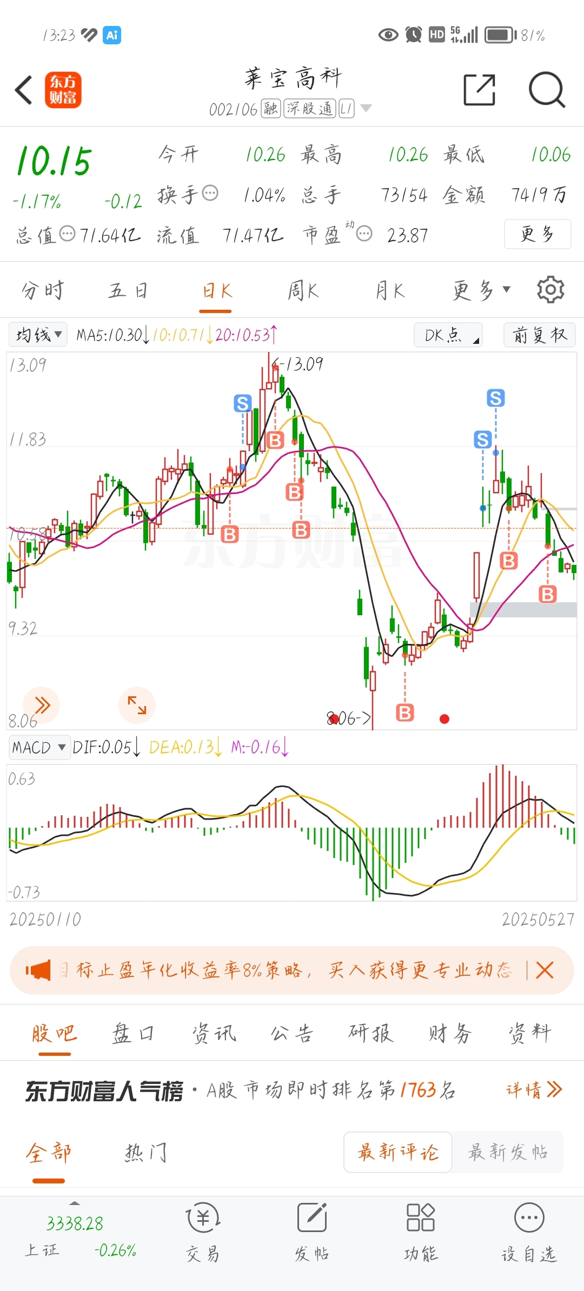
Task: Open the share icon at top
Action: click(x=480, y=90)
